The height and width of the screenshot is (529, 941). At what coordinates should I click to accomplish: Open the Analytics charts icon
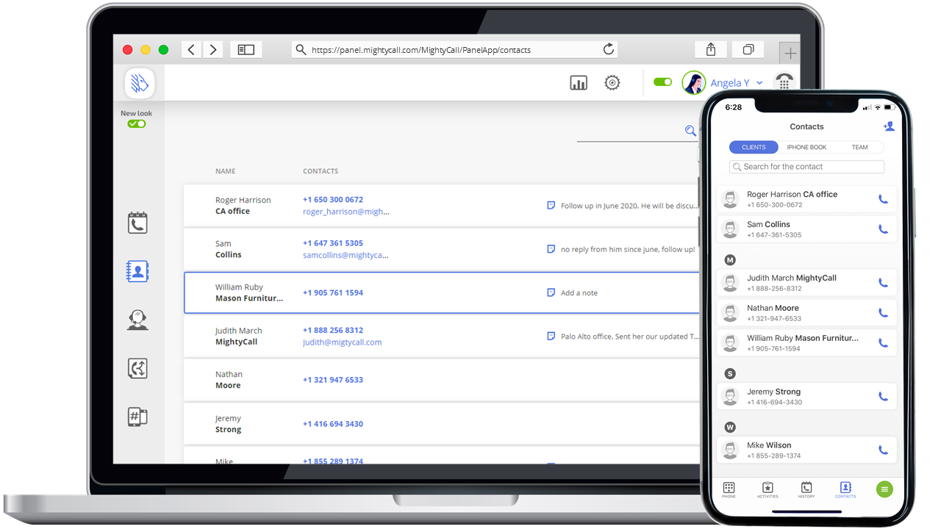coord(579,82)
